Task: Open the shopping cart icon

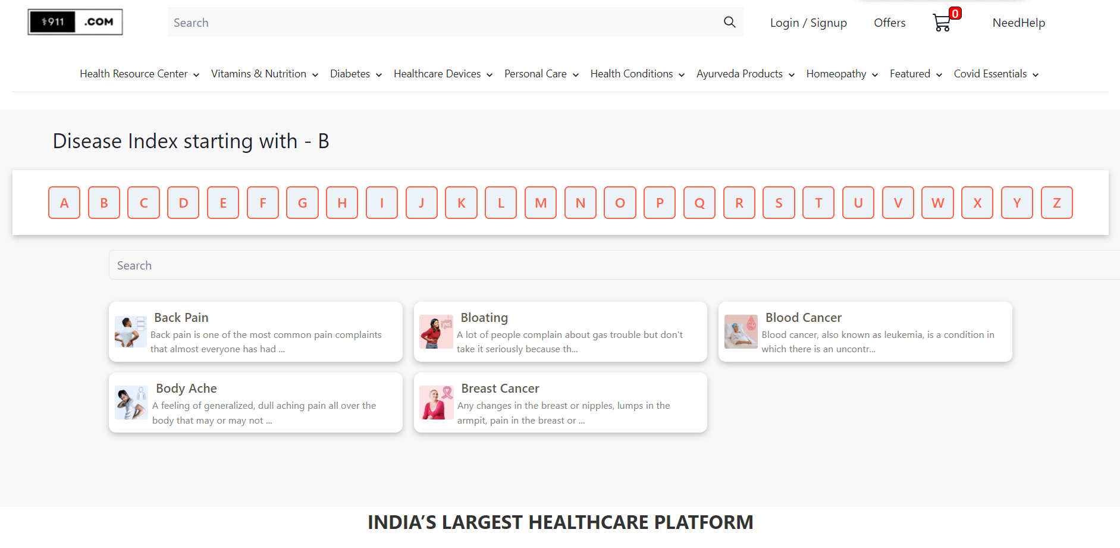Action: 943,22
